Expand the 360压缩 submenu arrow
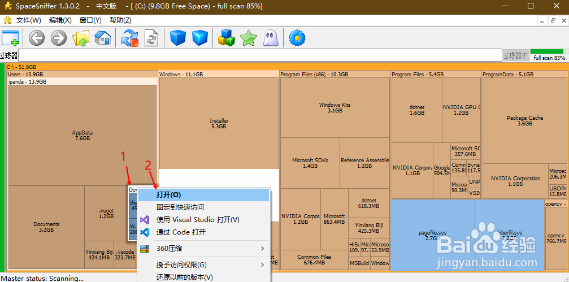The image size is (569, 282). click(262, 249)
